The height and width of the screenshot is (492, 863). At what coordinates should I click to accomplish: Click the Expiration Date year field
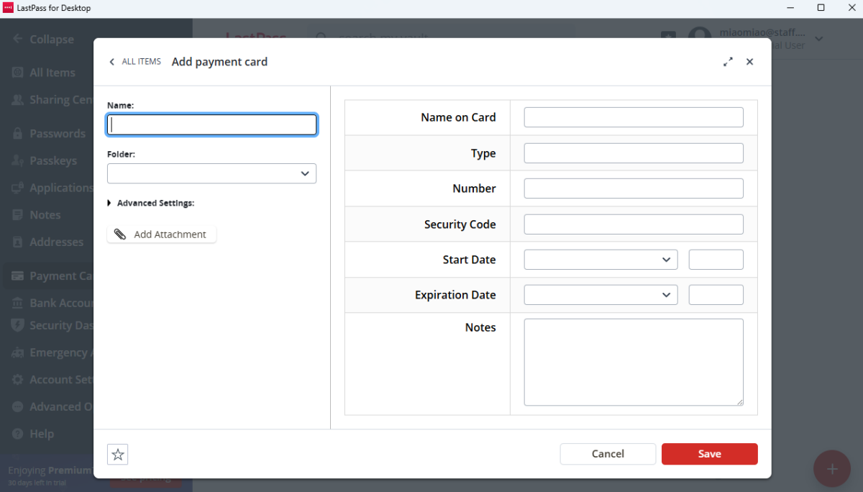coord(716,295)
